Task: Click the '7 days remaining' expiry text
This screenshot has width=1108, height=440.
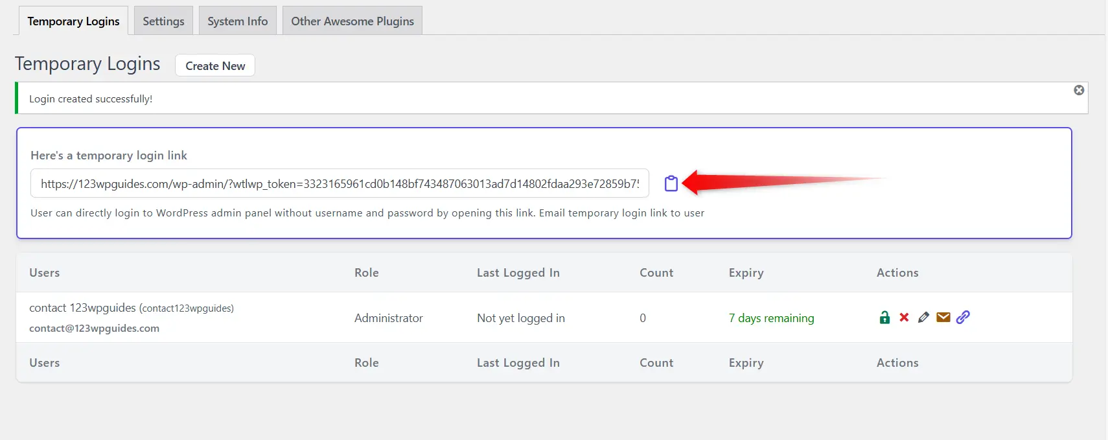Action: (771, 318)
